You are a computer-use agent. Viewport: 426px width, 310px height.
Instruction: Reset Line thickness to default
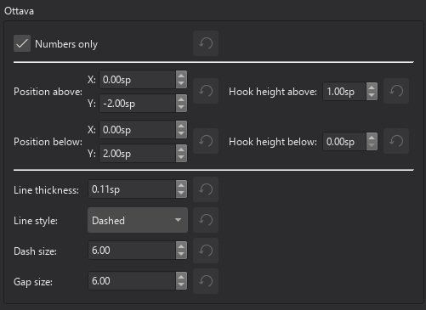206,189
